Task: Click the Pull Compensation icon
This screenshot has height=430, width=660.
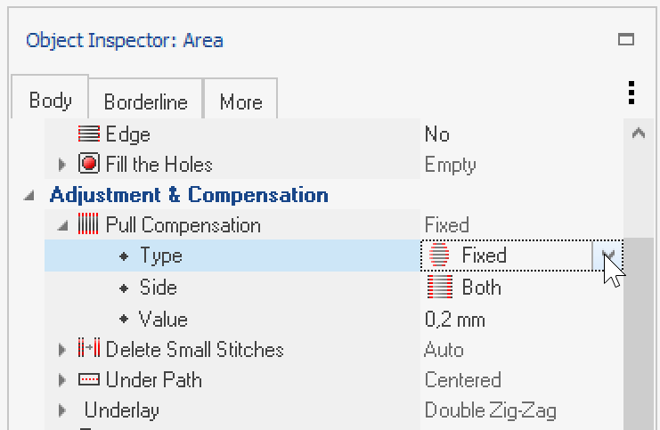Action: click(88, 224)
